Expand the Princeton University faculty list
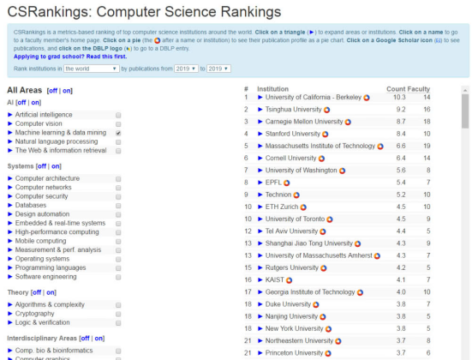The image size is (472, 360). [x=260, y=353]
